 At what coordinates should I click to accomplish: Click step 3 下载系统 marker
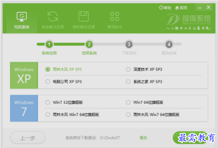(129, 44)
